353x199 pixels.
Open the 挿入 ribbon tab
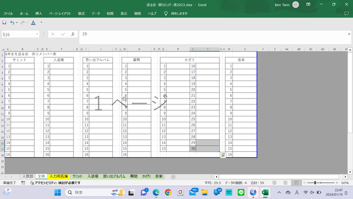pyautogui.click(x=39, y=14)
